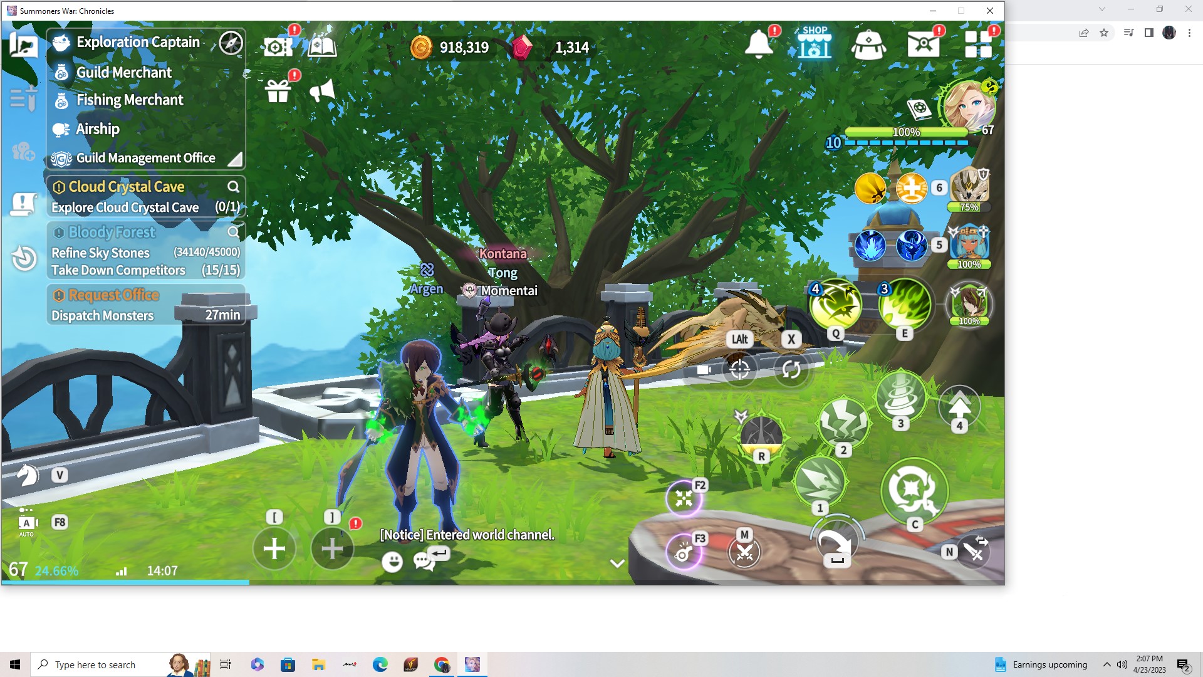Open the power saving swirl icon
1203x677 pixels.
(24, 258)
